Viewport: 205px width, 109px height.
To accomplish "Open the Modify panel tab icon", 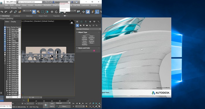I will point(81,22).
